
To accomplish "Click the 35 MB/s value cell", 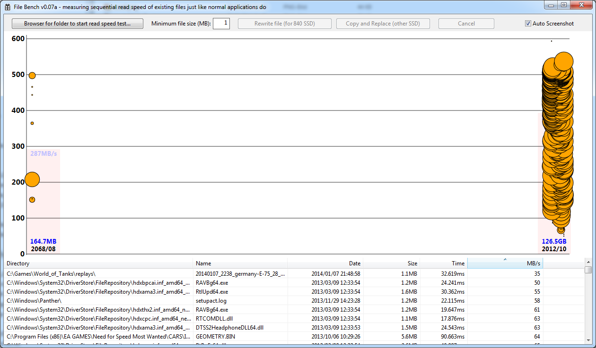I will pyautogui.click(x=537, y=273).
